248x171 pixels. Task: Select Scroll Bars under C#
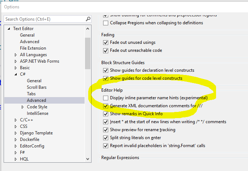click(x=37, y=87)
